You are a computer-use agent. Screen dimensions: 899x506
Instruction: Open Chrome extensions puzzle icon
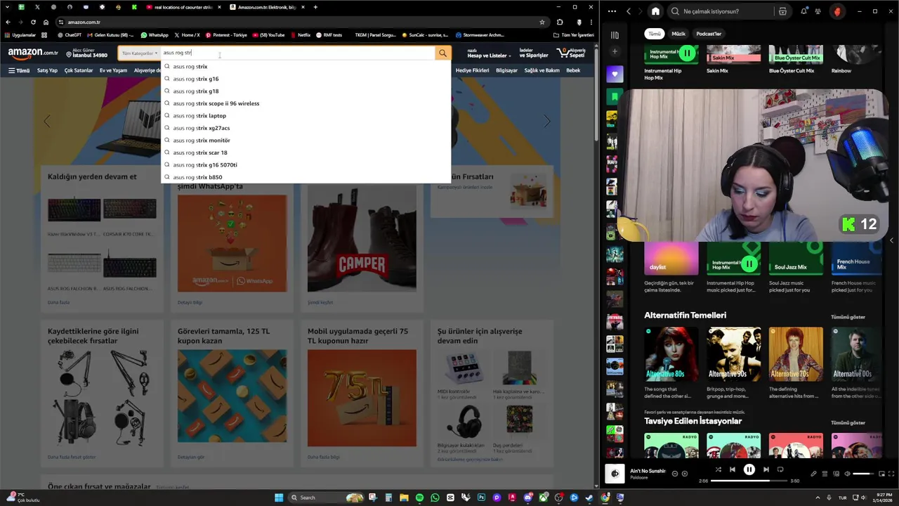(x=559, y=22)
